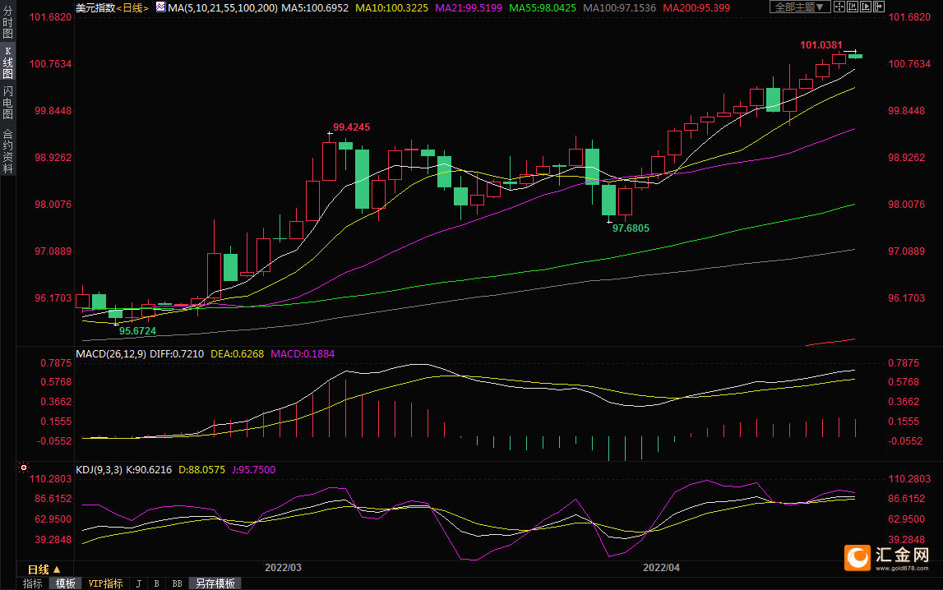
Task: Open the 闪电图 sidebar tab
Action: (7, 103)
